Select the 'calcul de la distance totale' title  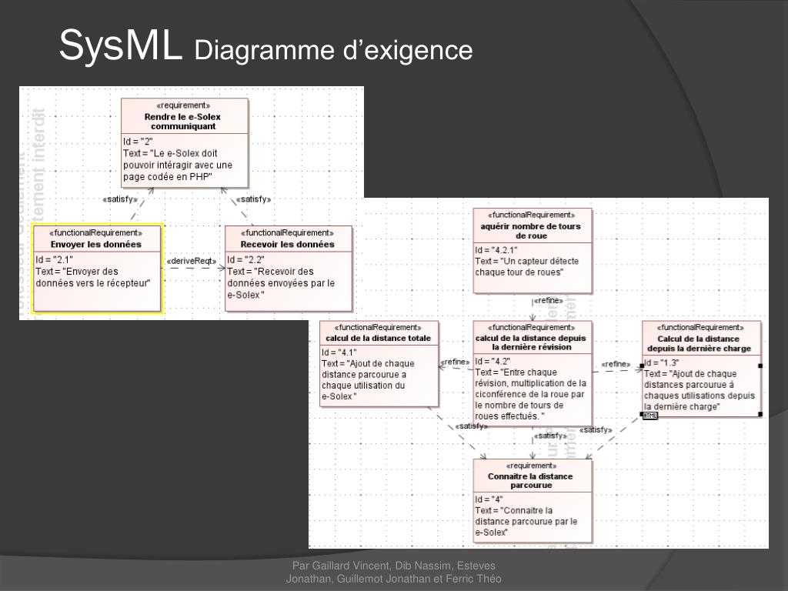coord(379,339)
